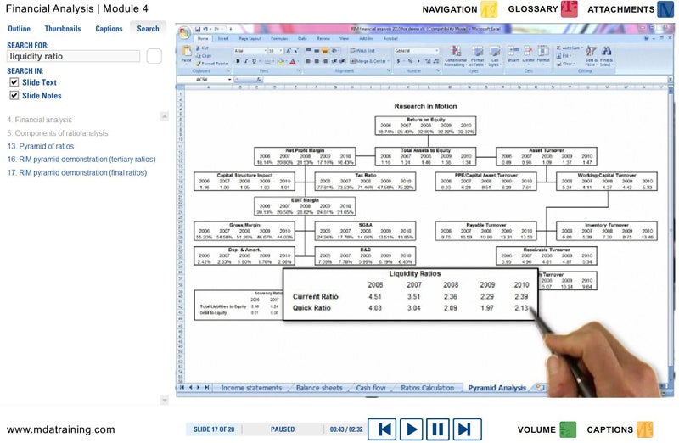
Task: Switch to the Thumbnails tab
Action: (63, 29)
